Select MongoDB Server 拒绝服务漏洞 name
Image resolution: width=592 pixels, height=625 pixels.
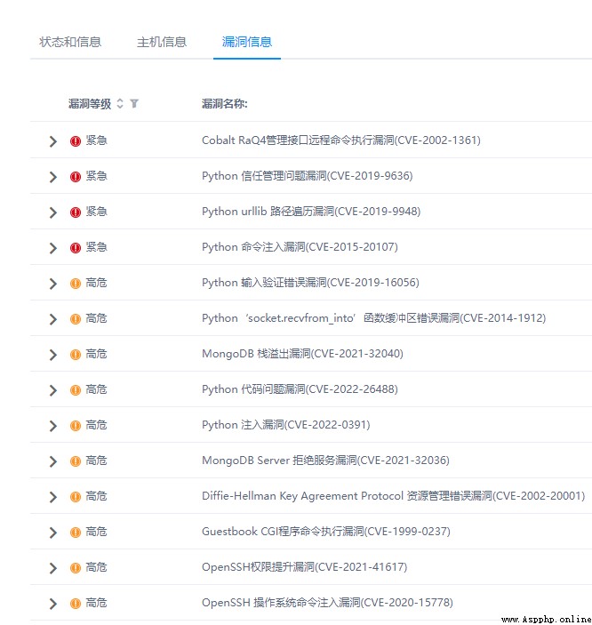point(325,461)
